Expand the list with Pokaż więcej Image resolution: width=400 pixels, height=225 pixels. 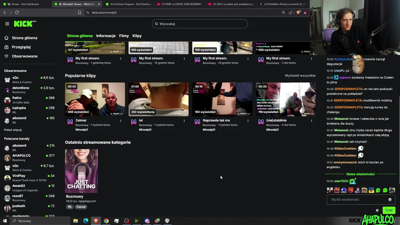13,130
